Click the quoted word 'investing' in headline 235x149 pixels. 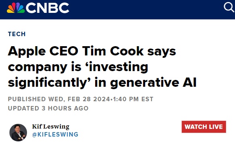click(119, 67)
